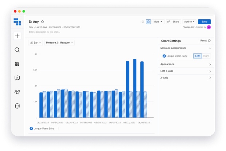Open the Measure, C. Measure dropdown
This screenshot has height=151, width=226.
click(59, 43)
